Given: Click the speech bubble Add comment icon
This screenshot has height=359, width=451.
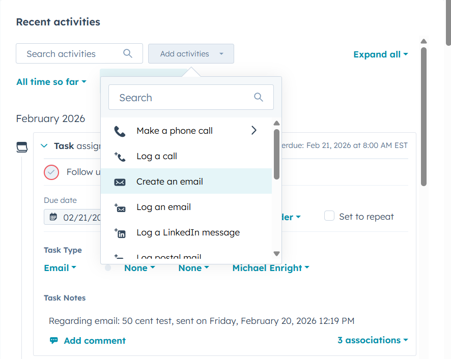Looking at the screenshot, I should [x=53, y=341].
